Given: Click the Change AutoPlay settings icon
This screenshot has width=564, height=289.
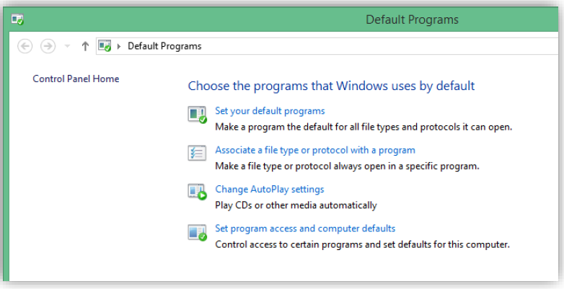Looking at the screenshot, I should [198, 192].
